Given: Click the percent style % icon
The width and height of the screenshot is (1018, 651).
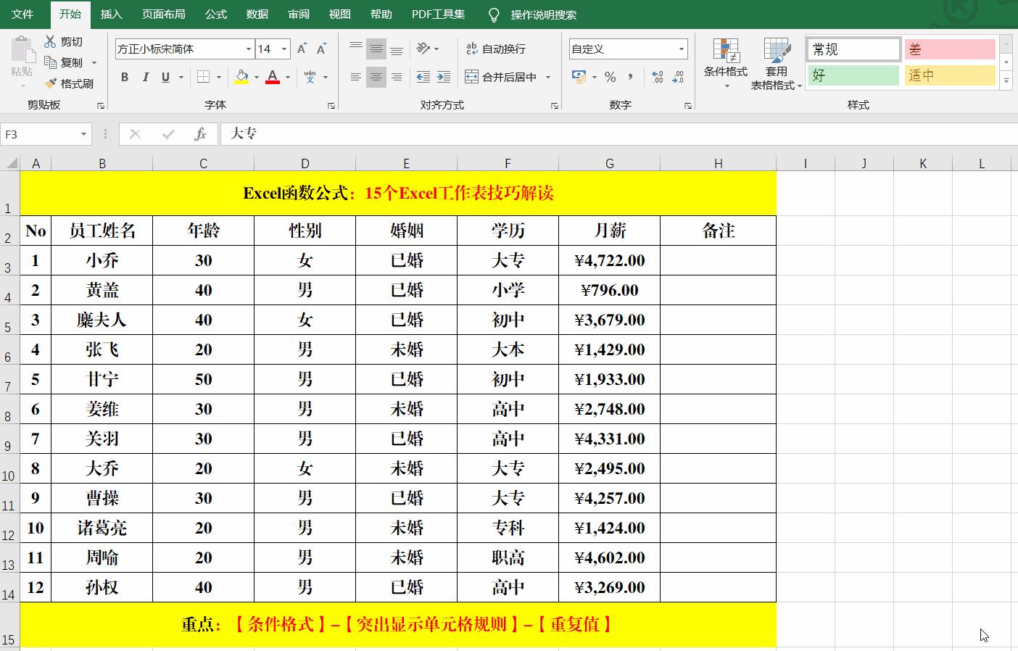Looking at the screenshot, I should tap(610, 76).
